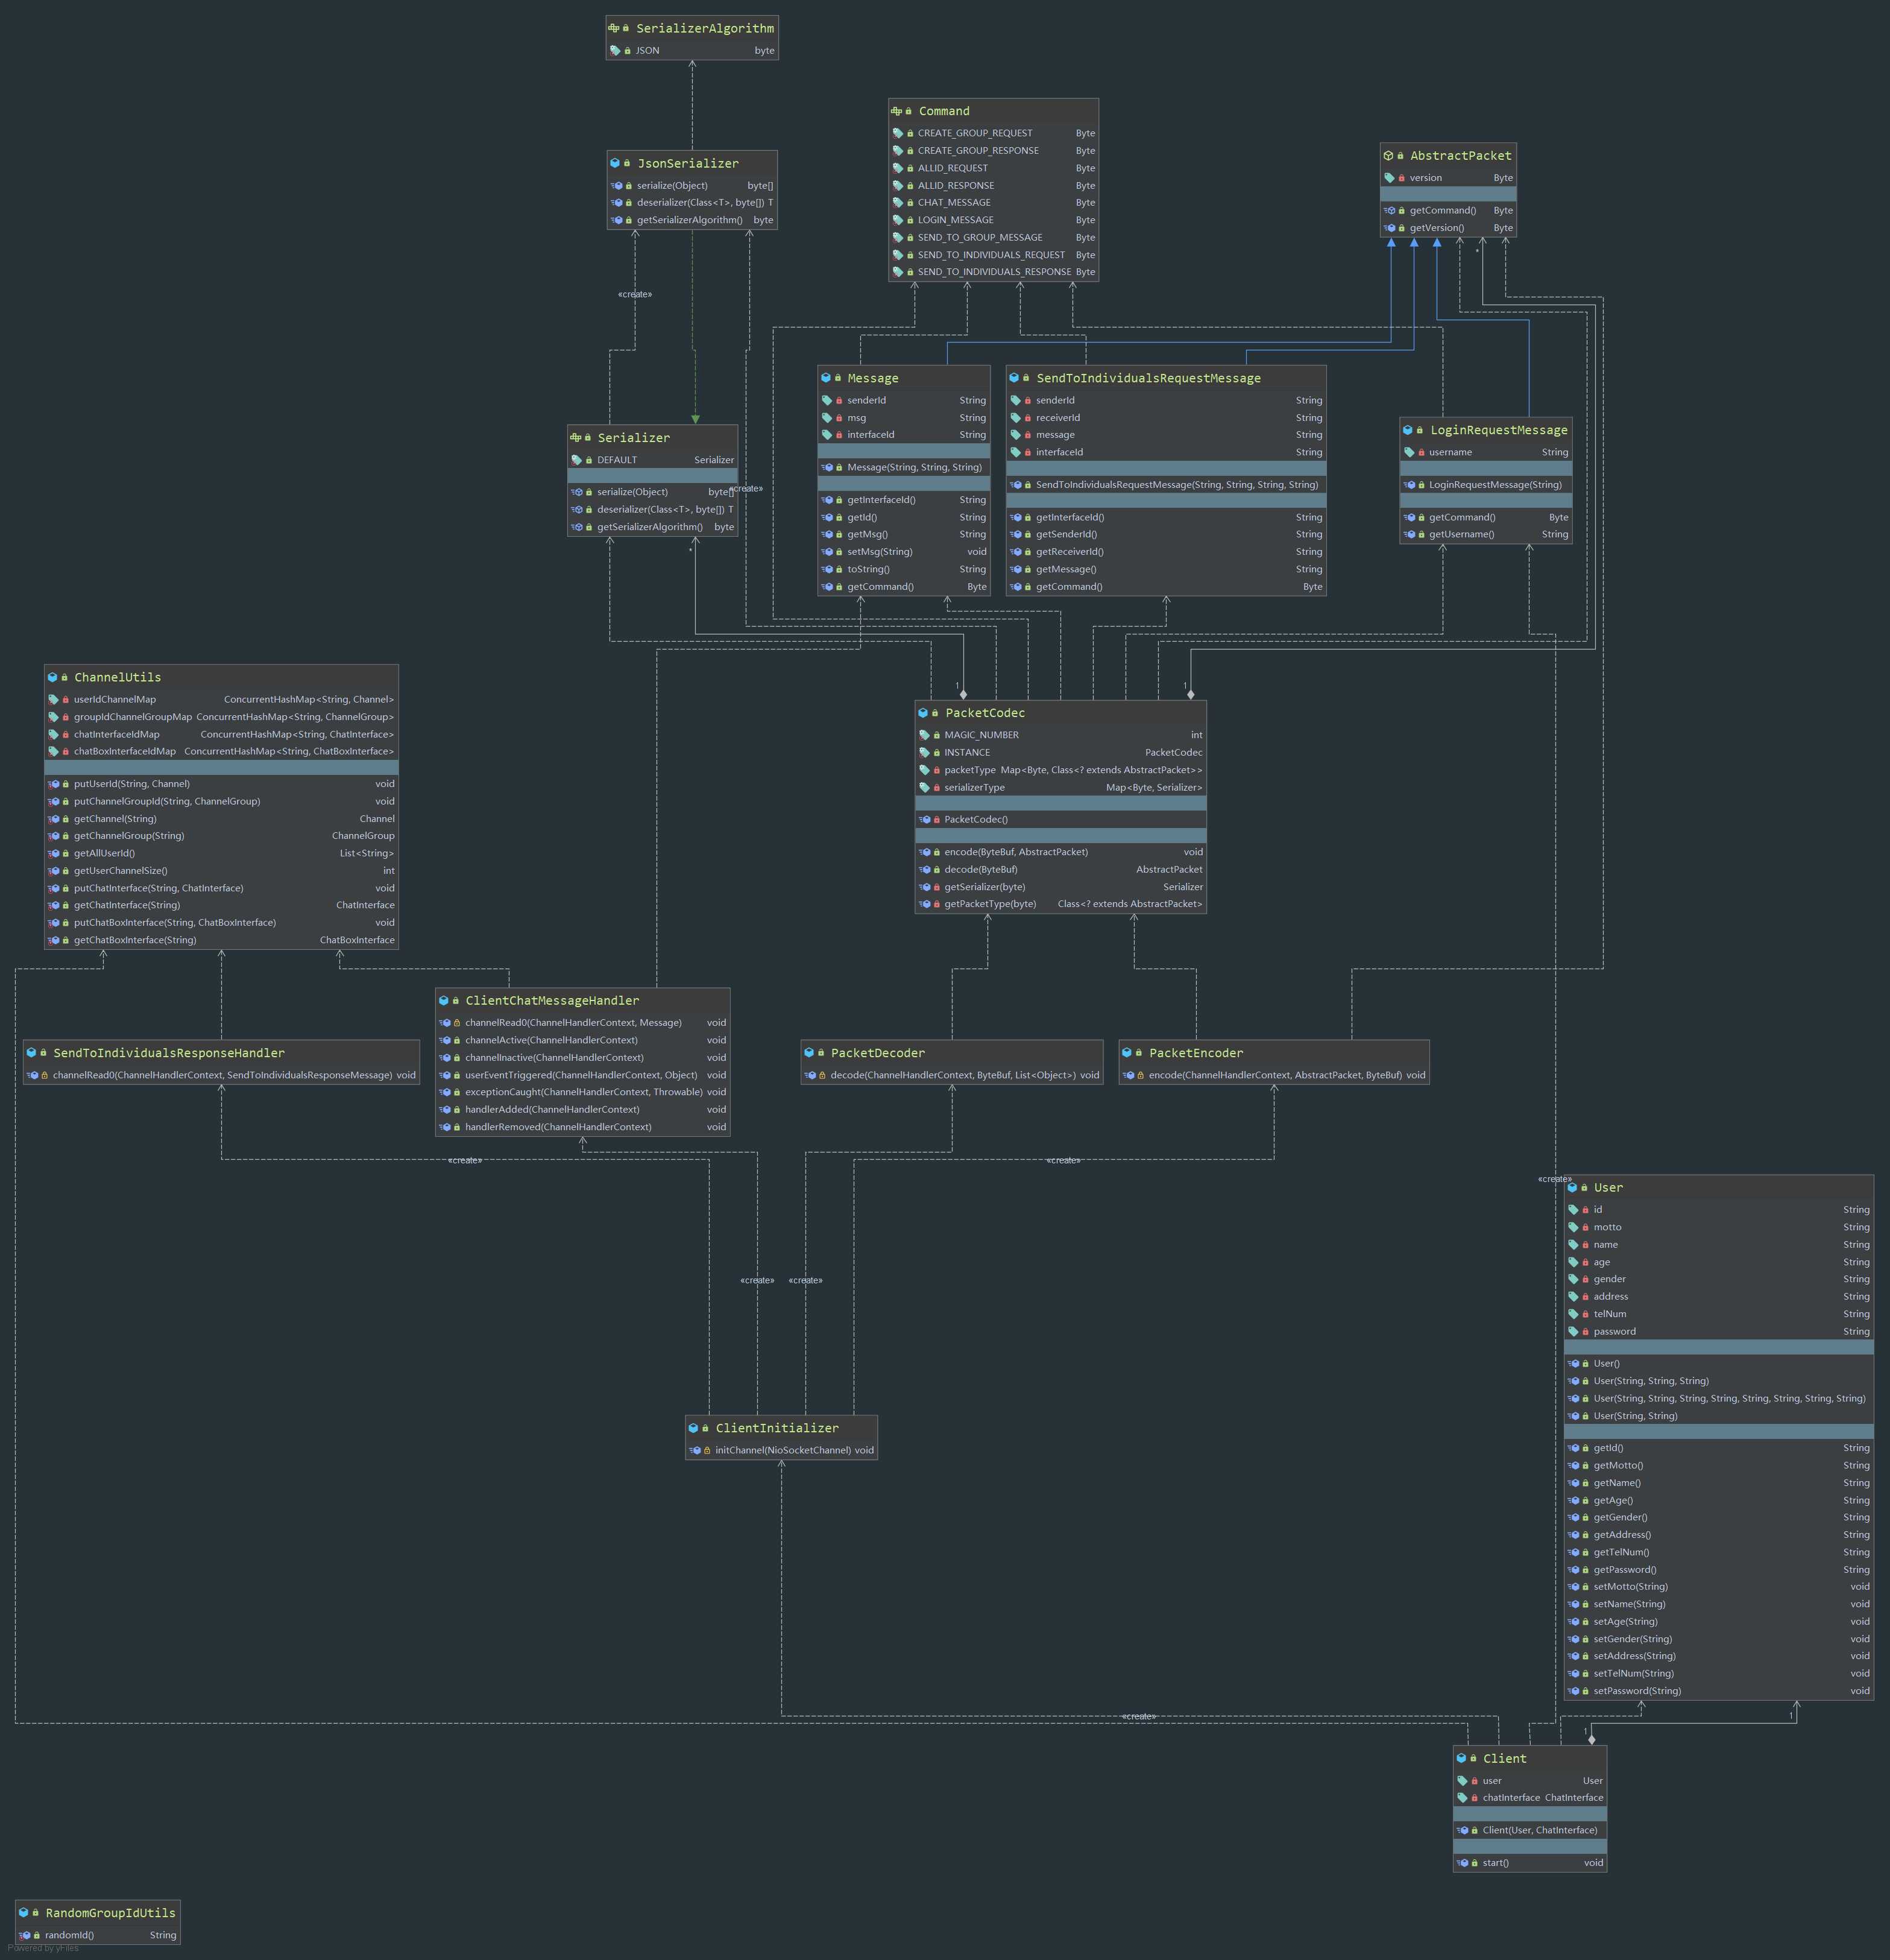Viewport: 1890px width, 1960px height.
Task: Select the CHAT_MESSAGE constant in Command
Action: 994,202
